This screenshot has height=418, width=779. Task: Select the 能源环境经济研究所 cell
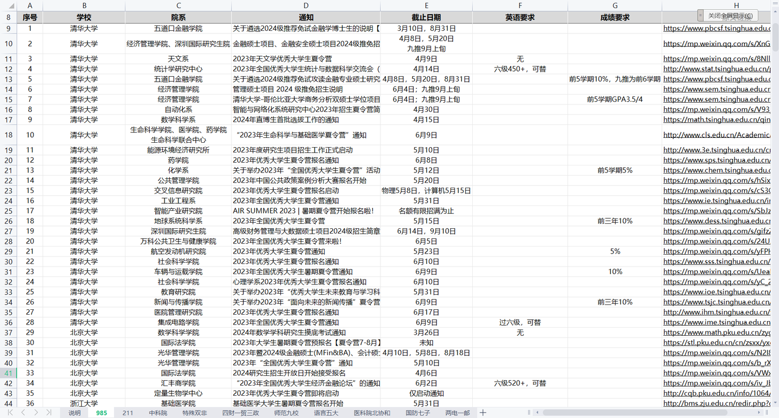[x=178, y=150]
